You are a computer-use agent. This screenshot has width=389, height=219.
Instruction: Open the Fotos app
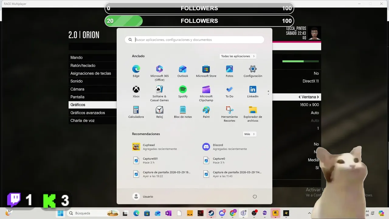(x=229, y=71)
